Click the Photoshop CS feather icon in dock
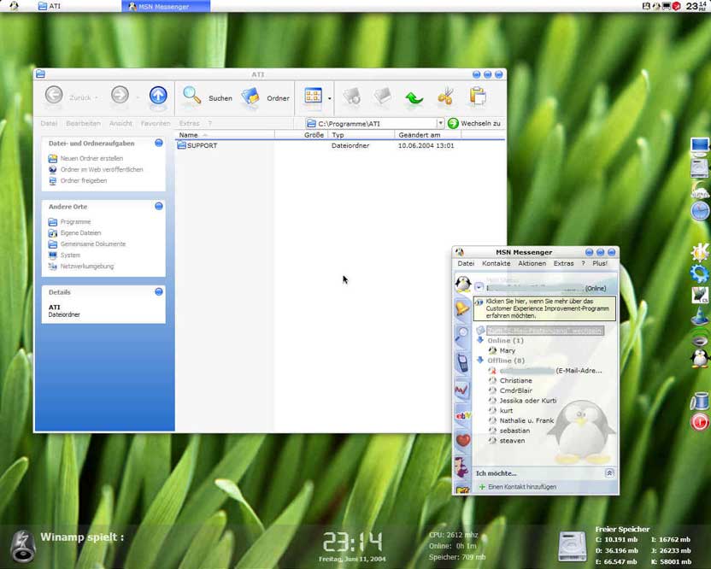Viewport: 711px width, 569px height. point(700,295)
